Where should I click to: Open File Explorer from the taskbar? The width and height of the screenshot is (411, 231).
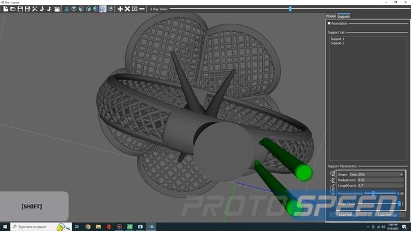click(98, 227)
